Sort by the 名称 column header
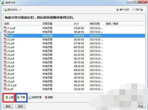148x110 pixels. (x=7, y=24)
